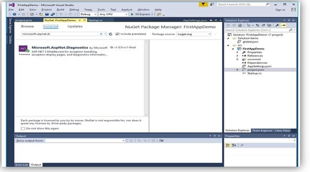This screenshot has height=172, width=310.
Task: Select Startup.cs in Solution Explorer
Action: [x=254, y=73]
